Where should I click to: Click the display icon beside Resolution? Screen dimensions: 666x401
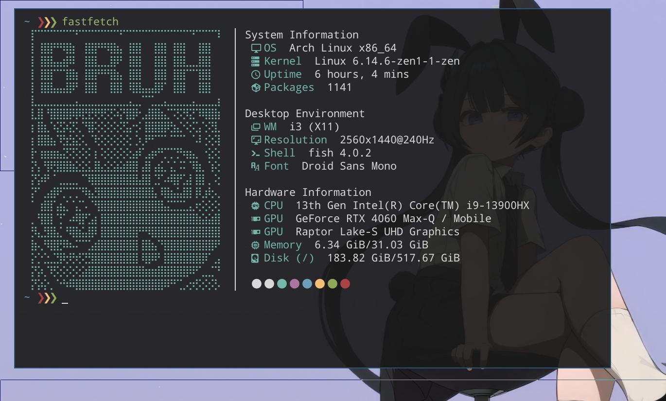click(x=256, y=140)
